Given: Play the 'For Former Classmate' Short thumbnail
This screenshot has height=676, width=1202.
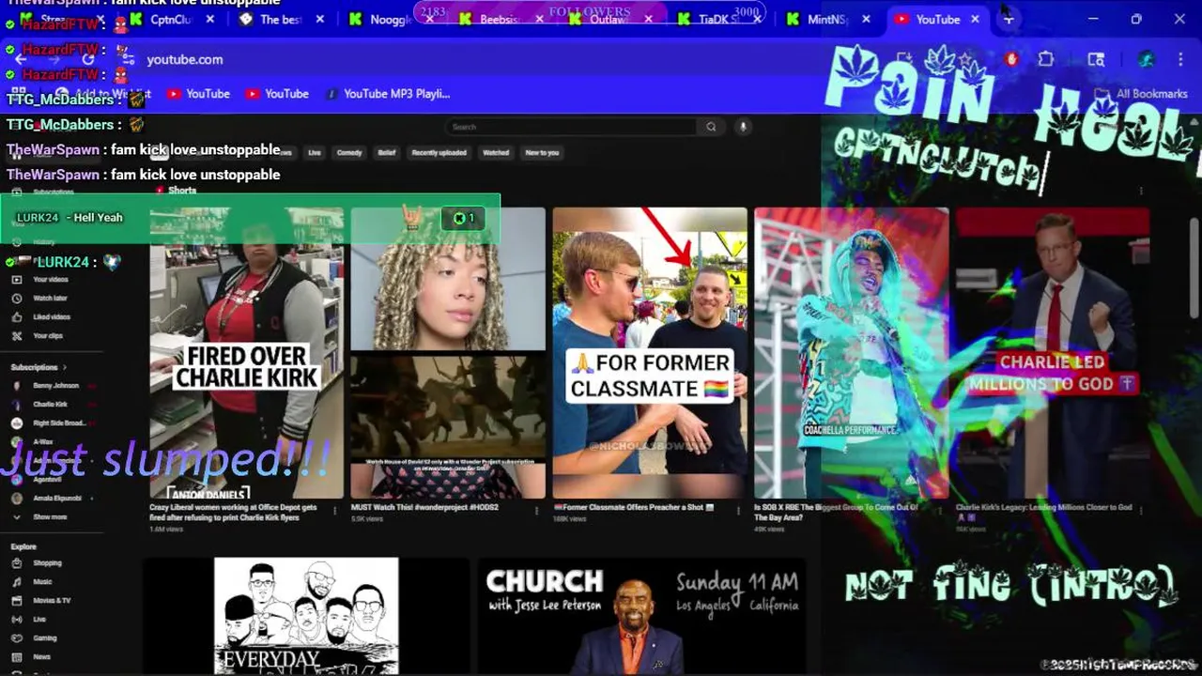Looking at the screenshot, I should [650, 353].
